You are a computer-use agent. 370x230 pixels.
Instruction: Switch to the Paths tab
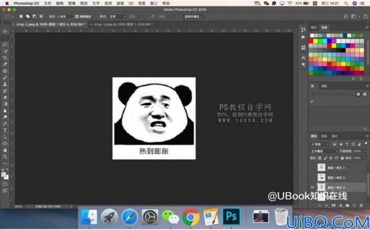(334, 136)
